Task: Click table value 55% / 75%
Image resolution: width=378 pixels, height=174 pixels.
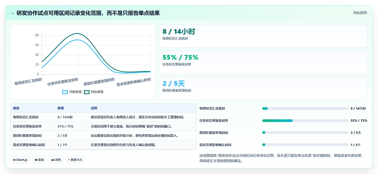Action: (65, 126)
